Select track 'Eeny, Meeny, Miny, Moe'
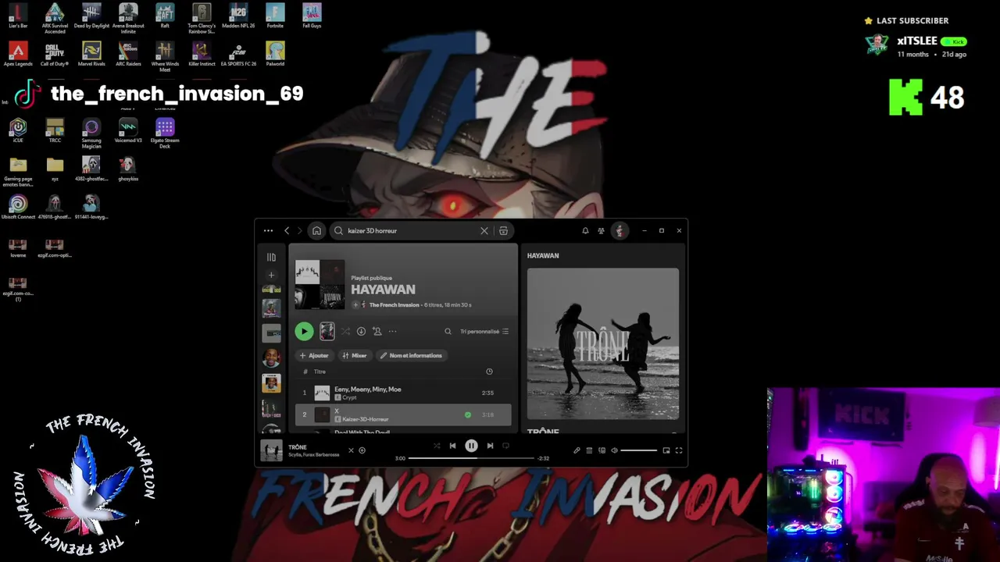The height and width of the screenshot is (562, 1000). point(403,393)
